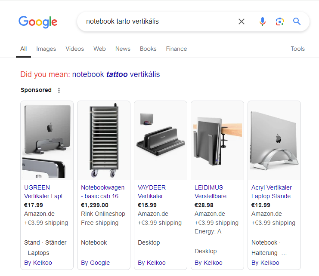Click 'By Kelkoo' under the VAYDEER product

point(152,263)
